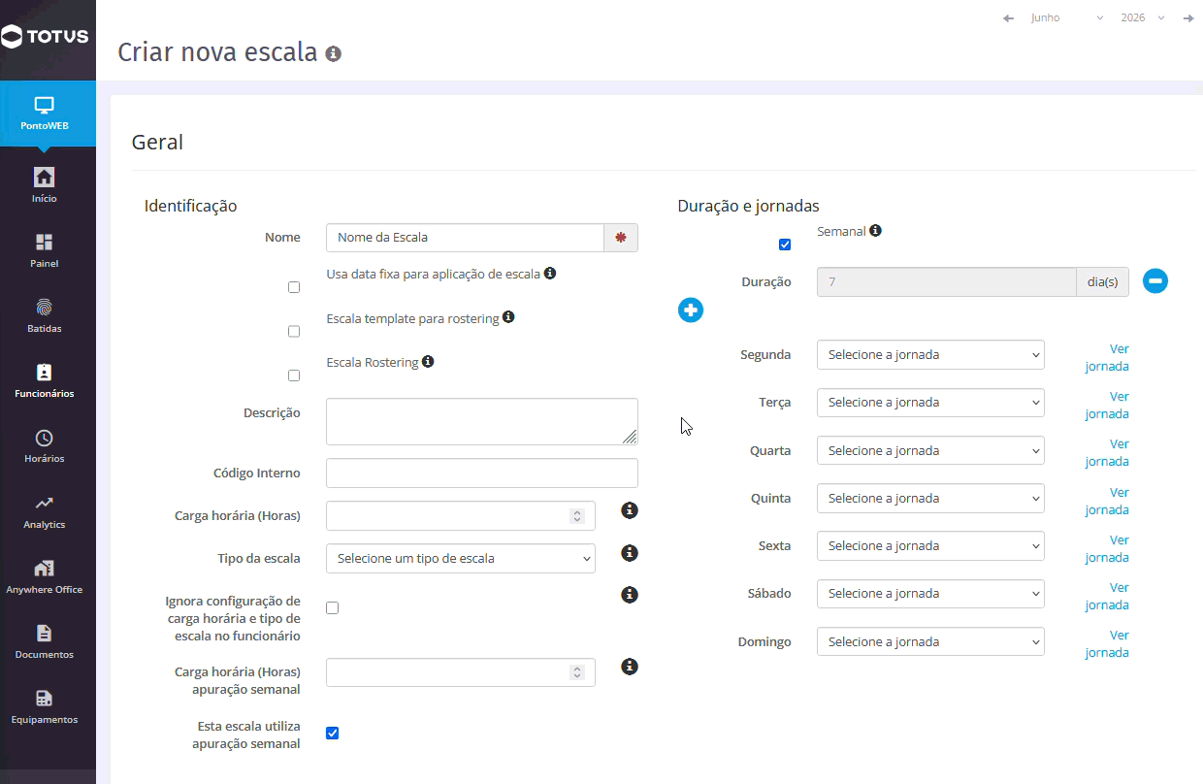Click info icon for Usa data fixa
This screenshot has height=784, width=1203.
(550, 274)
